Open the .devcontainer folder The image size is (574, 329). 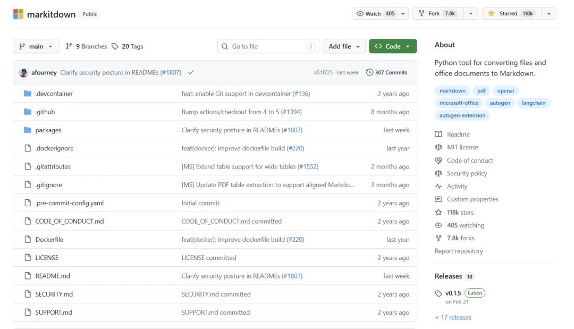[x=54, y=94]
